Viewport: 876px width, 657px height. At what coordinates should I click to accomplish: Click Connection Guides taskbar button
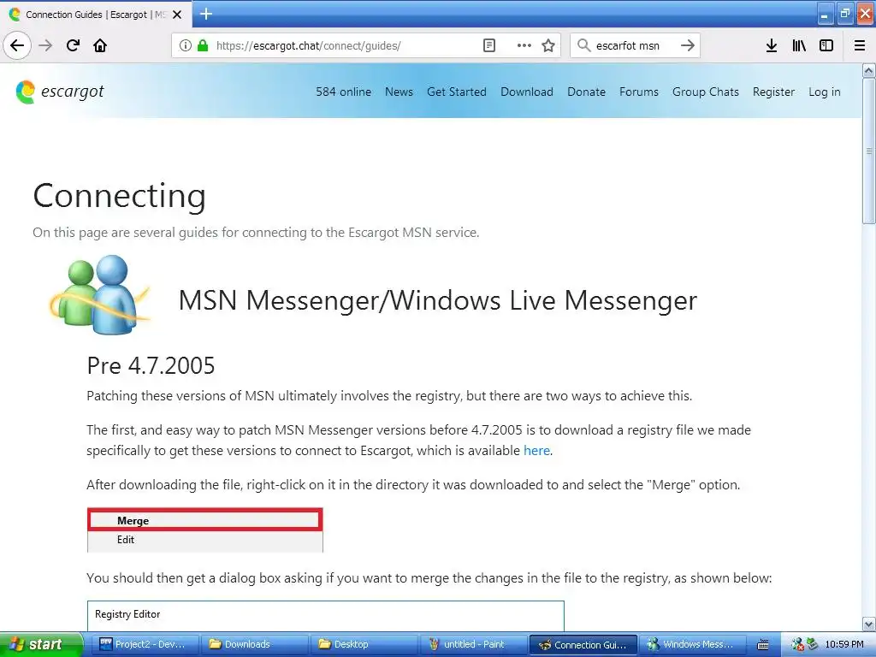(583, 644)
